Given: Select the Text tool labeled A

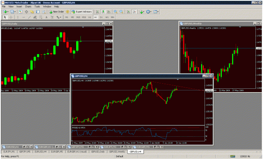Looking at the screenshot, I should coord(46,17).
